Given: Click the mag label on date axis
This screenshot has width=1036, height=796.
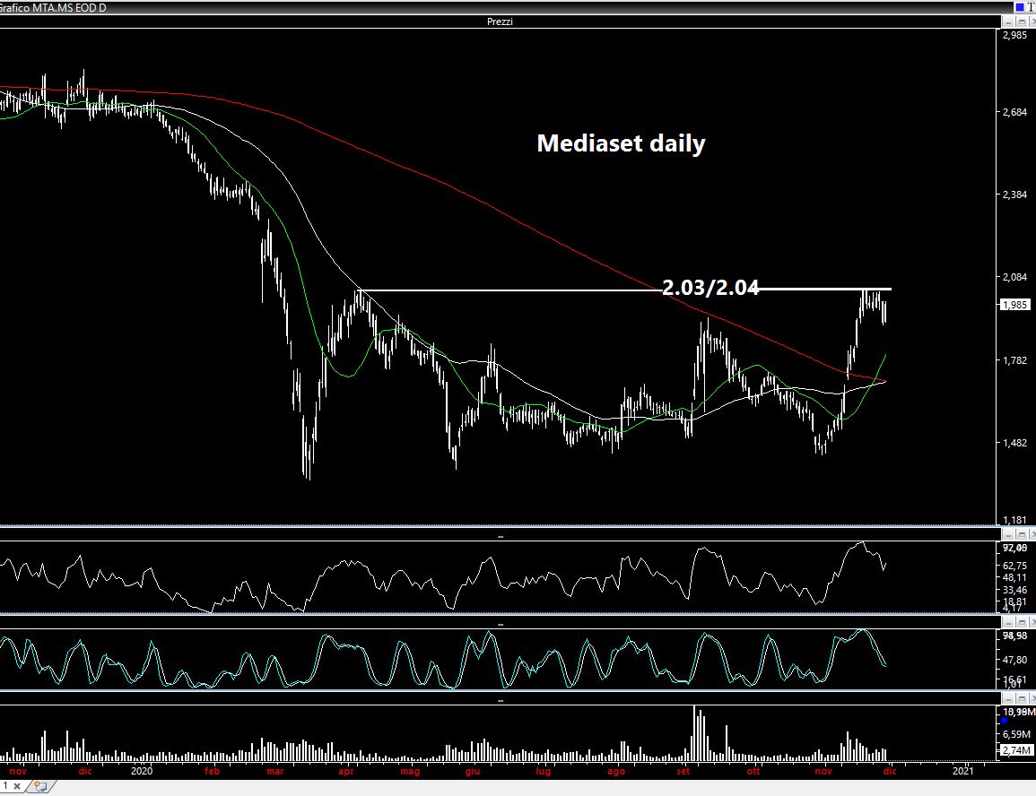Looking at the screenshot, I should (x=410, y=771).
